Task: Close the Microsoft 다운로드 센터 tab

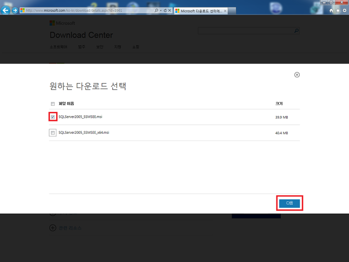Action: click(x=225, y=11)
